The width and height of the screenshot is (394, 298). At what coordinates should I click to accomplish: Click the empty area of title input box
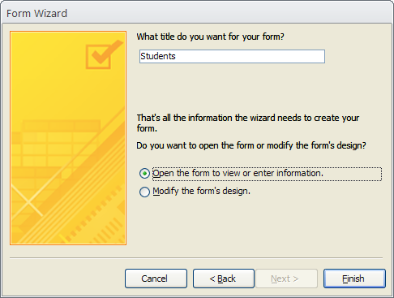point(250,56)
